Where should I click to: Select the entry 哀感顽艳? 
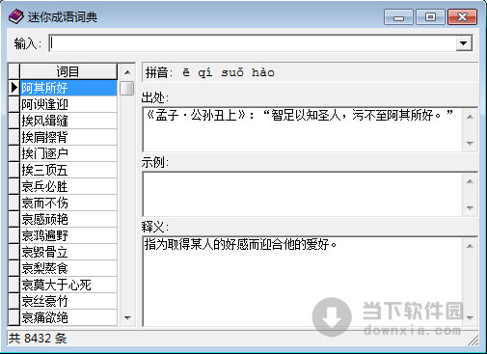tap(68, 219)
